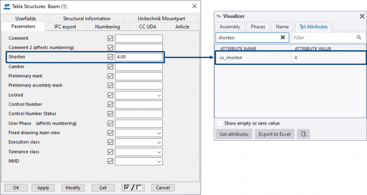
Task: Clear the shorten search text with X
Action: [x=283, y=38]
